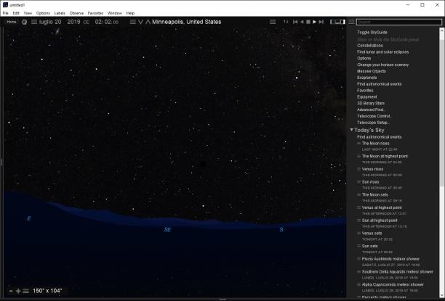Image resolution: width=445 pixels, height=301 pixels.
Task: Click the Telescope Setup... link
Action: (373, 123)
